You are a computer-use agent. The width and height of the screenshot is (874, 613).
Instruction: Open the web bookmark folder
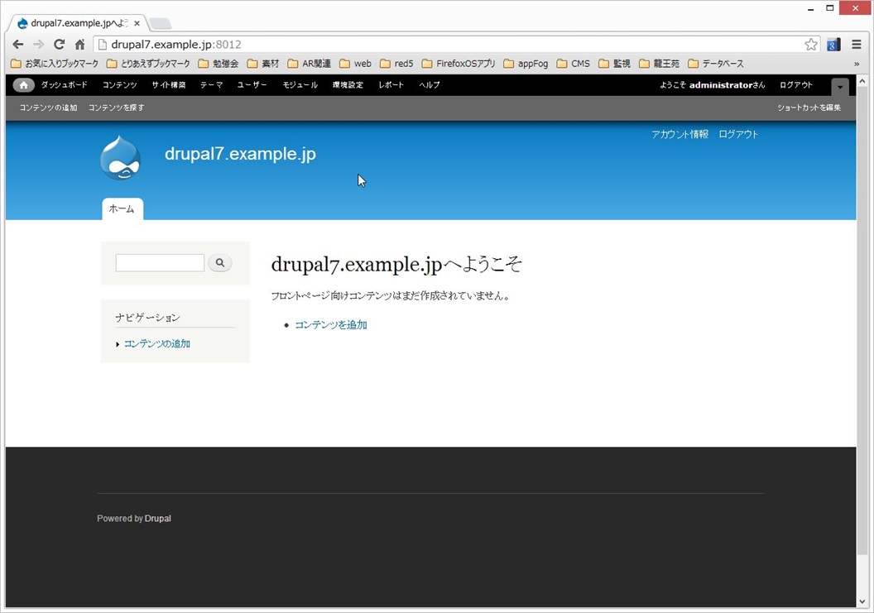356,64
